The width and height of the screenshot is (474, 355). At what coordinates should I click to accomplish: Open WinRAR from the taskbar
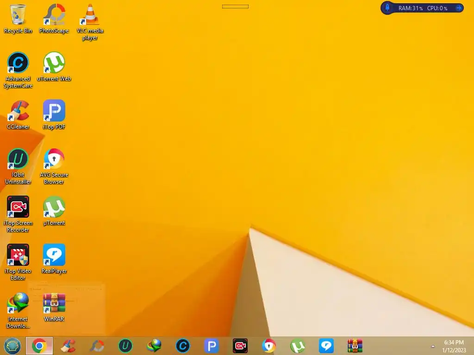(x=355, y=346)
